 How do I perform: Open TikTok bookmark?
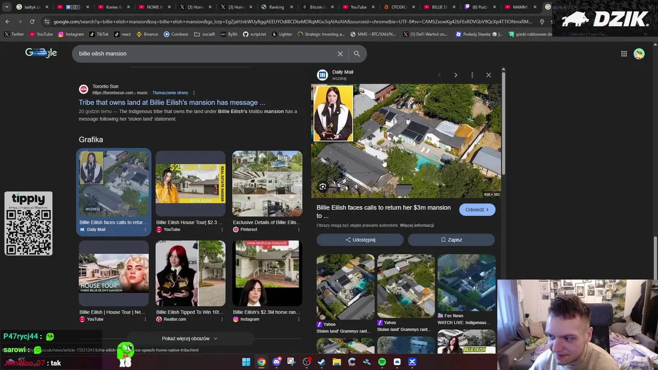[x=99, y=34]
